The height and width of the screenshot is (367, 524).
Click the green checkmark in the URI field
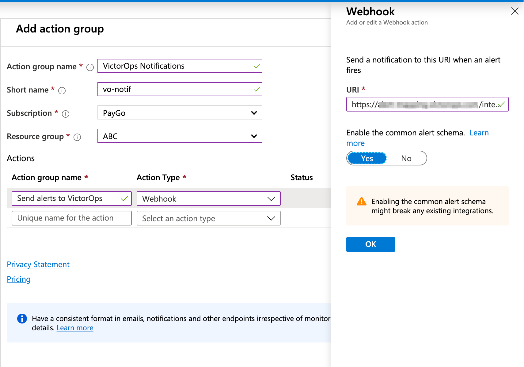coord(502,104)
